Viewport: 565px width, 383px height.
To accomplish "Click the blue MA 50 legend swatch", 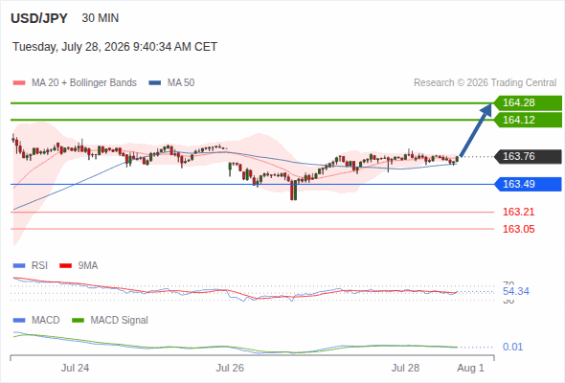I will pos(155,83).
